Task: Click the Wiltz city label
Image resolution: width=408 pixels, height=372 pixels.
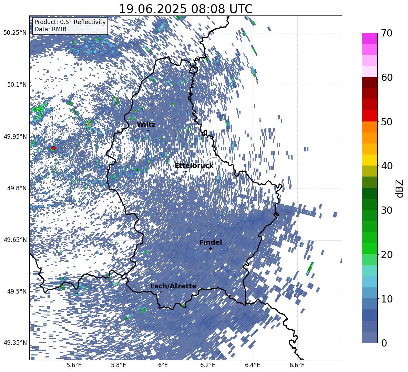Action: pyautogui.click(x=146, y=125)
